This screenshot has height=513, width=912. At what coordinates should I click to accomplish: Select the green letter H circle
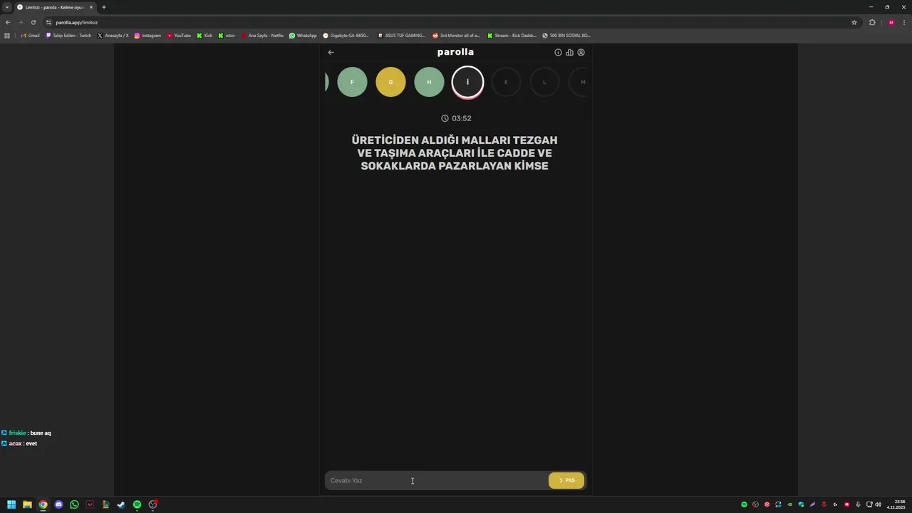tap(429, 82)
